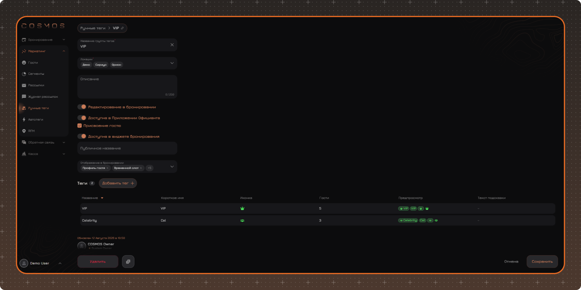Show the +5 hidden display options

150,168
